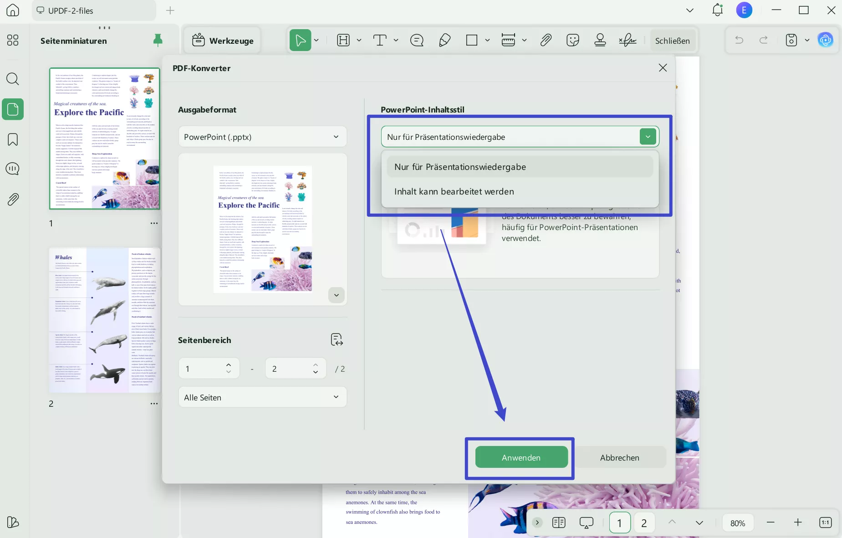
Task: Apply conversion with the Anwenden button
Action: tap(520, 458)
